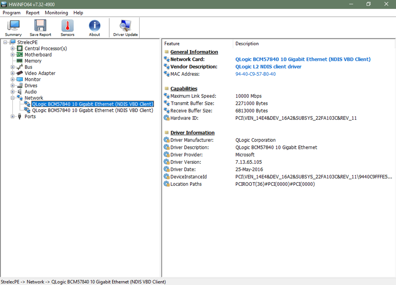This screenshot has height=285, width=396.
Task: Expand the Ports tree node
Action: [x=12, y=117]
